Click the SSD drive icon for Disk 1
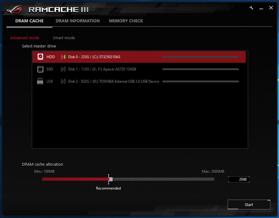The height and width of the screenshot is (218, 279). (x=40, y=69)
